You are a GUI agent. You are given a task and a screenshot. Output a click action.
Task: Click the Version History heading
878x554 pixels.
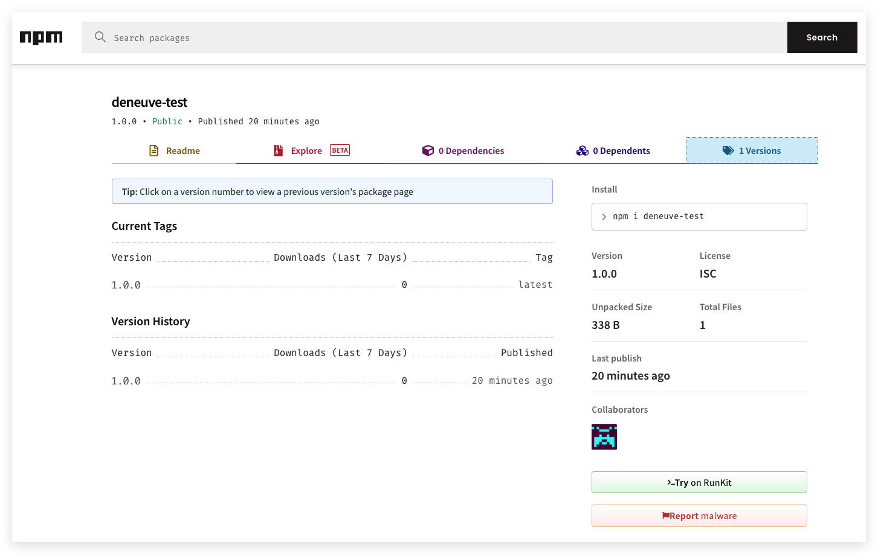click(151, 322)
